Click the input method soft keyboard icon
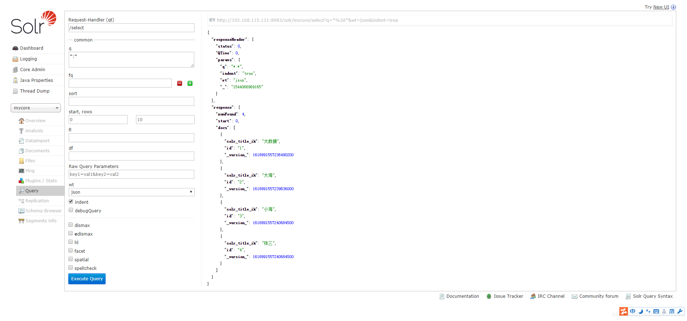 [656, 311]
